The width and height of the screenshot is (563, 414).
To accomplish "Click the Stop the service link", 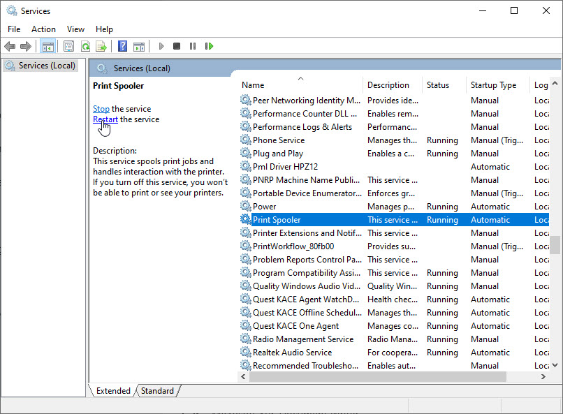I will (x=101, y=109).
